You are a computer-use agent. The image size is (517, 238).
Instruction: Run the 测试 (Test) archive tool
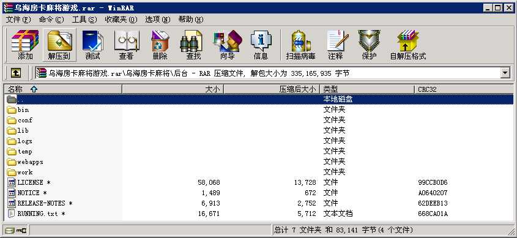[x=92, y=45]
